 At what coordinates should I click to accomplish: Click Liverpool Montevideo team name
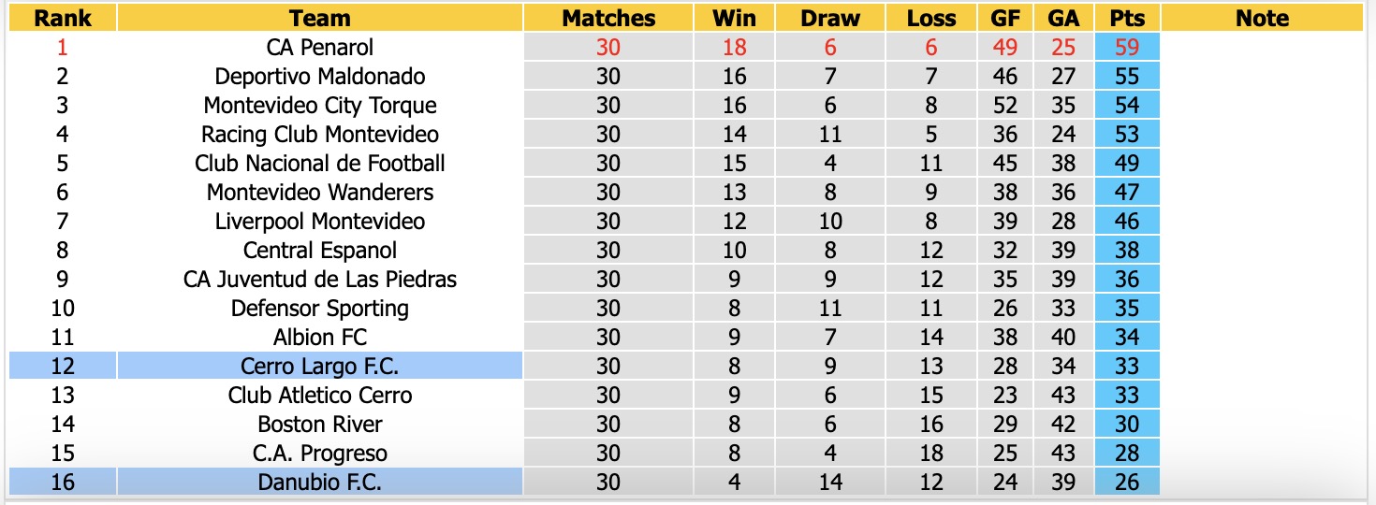[320, 221]
